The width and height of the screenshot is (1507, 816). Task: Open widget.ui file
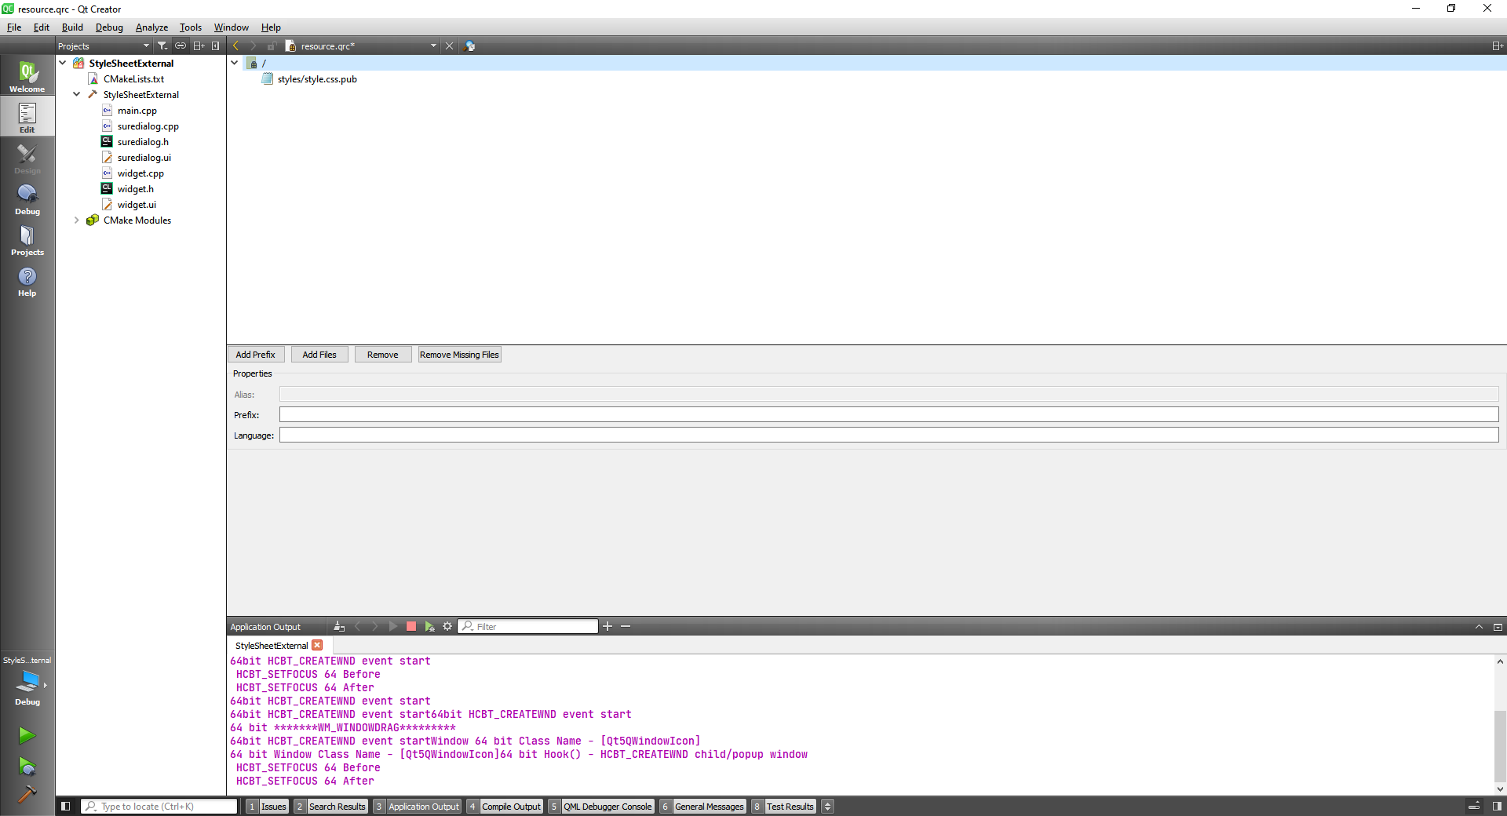(x=137, y=204)
